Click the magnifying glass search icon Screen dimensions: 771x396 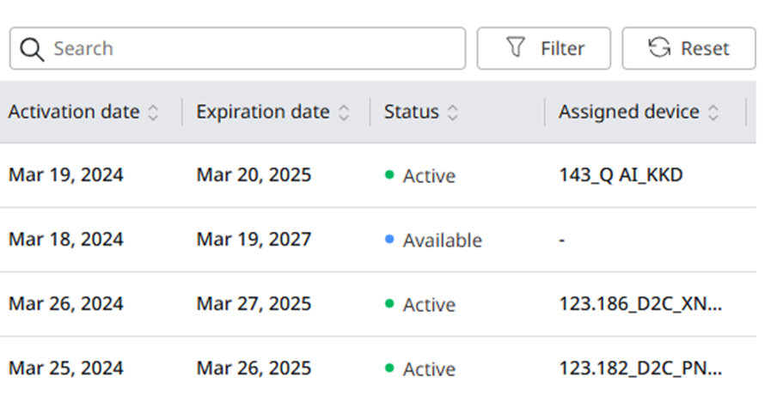point(32,49)
